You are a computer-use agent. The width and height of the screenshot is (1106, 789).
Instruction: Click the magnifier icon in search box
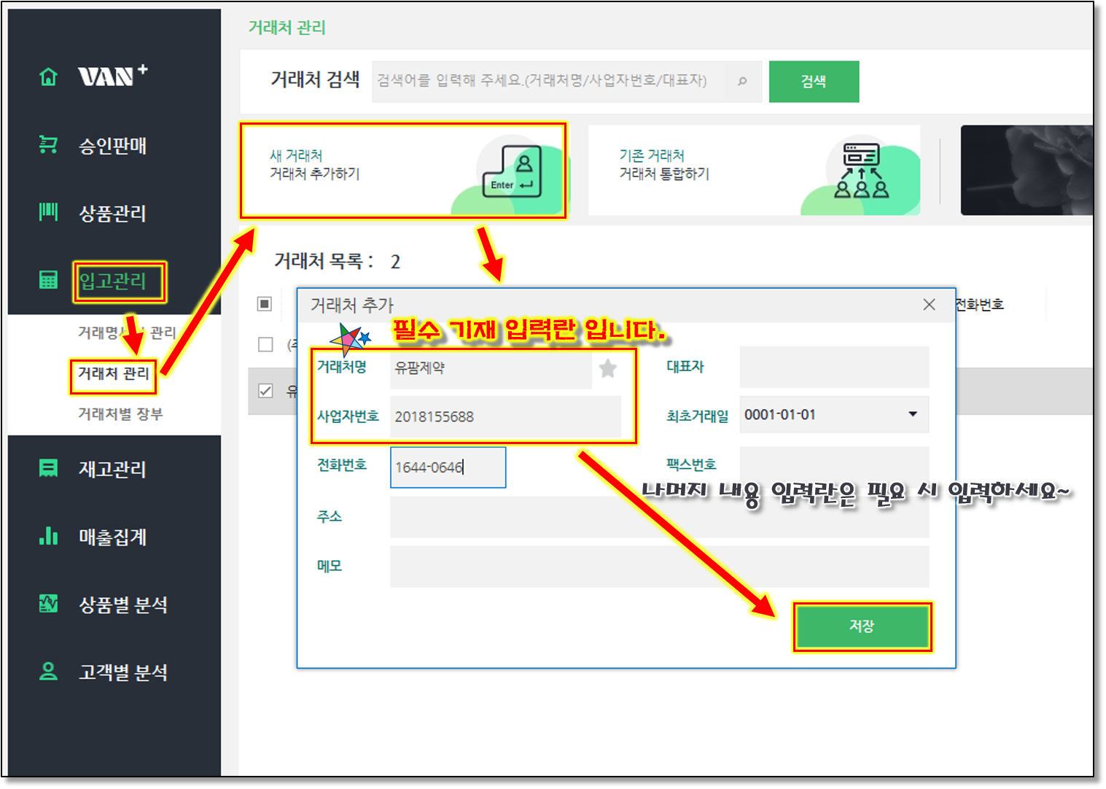pos(742,81)
